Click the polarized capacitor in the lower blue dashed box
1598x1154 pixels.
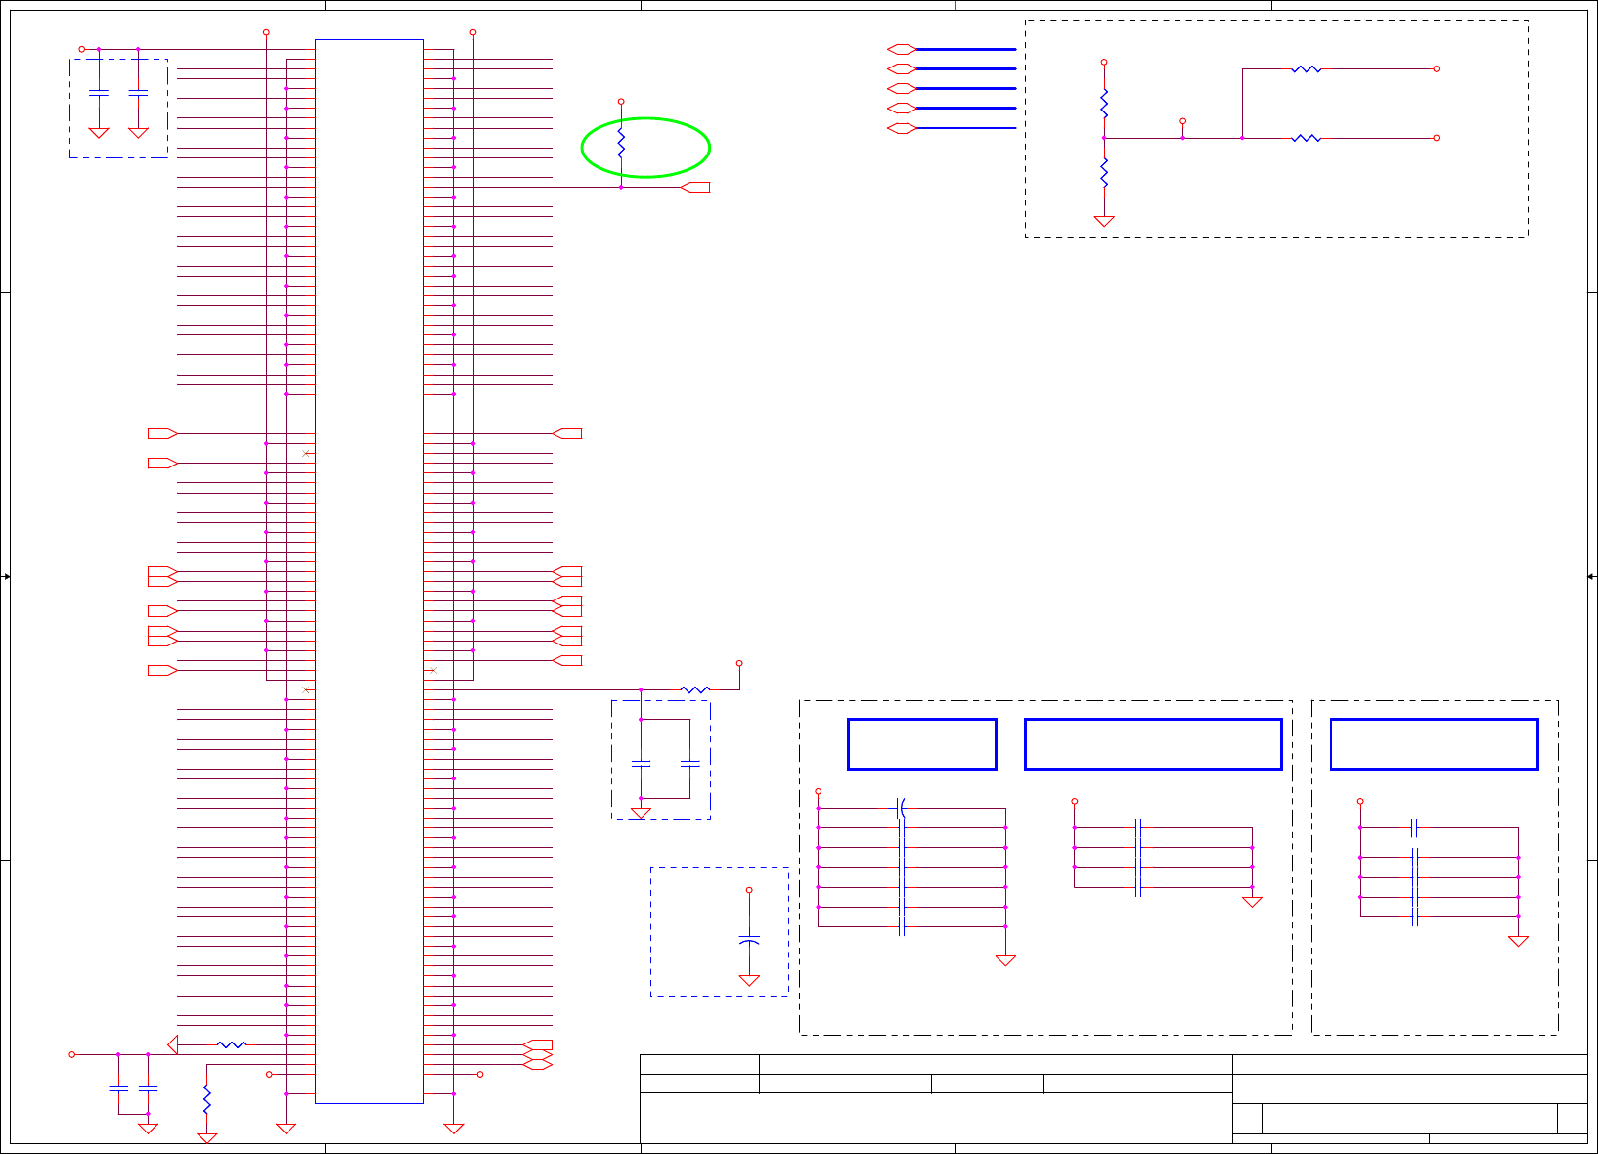(749, 940)
